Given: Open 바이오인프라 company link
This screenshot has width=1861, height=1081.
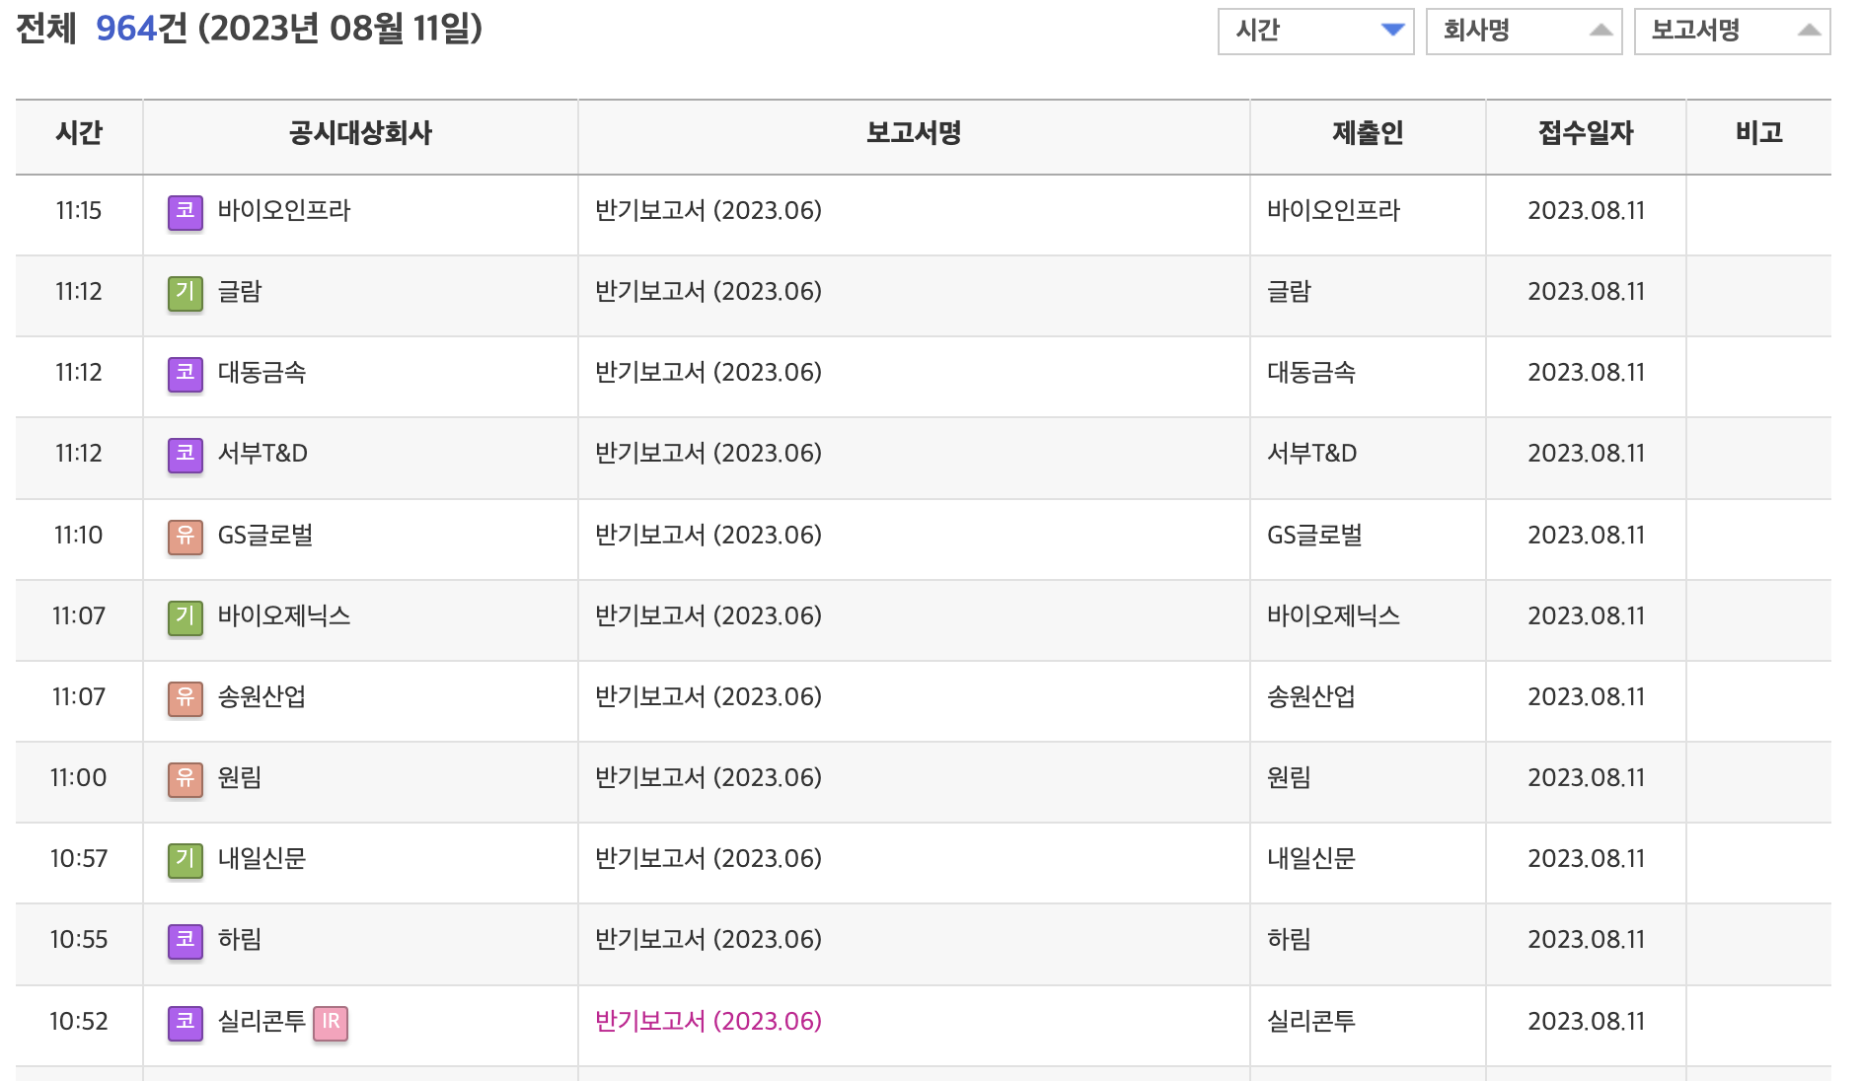Looking at the screenshot, I should 284,210.
